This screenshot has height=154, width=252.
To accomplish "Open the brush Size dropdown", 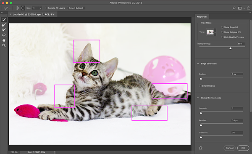I will point(40,8).
